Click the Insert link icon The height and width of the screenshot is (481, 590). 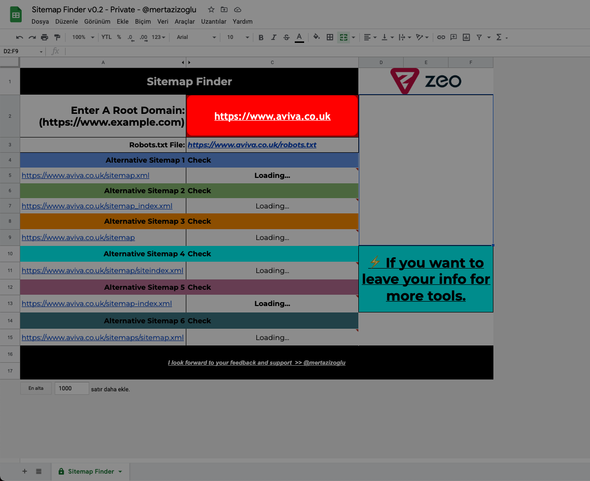(x=441, y=37)
